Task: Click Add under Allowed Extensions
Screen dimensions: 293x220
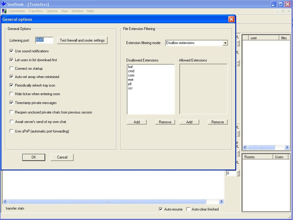Action: [189, 122]
